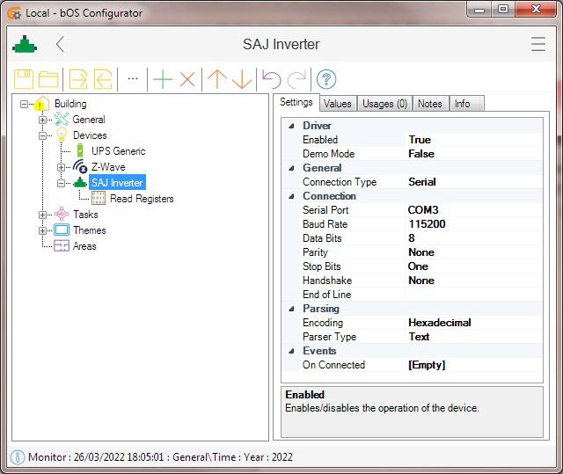Open the Help question mark icon
This screenshot has width=563, height=474.
pos(326,79)
